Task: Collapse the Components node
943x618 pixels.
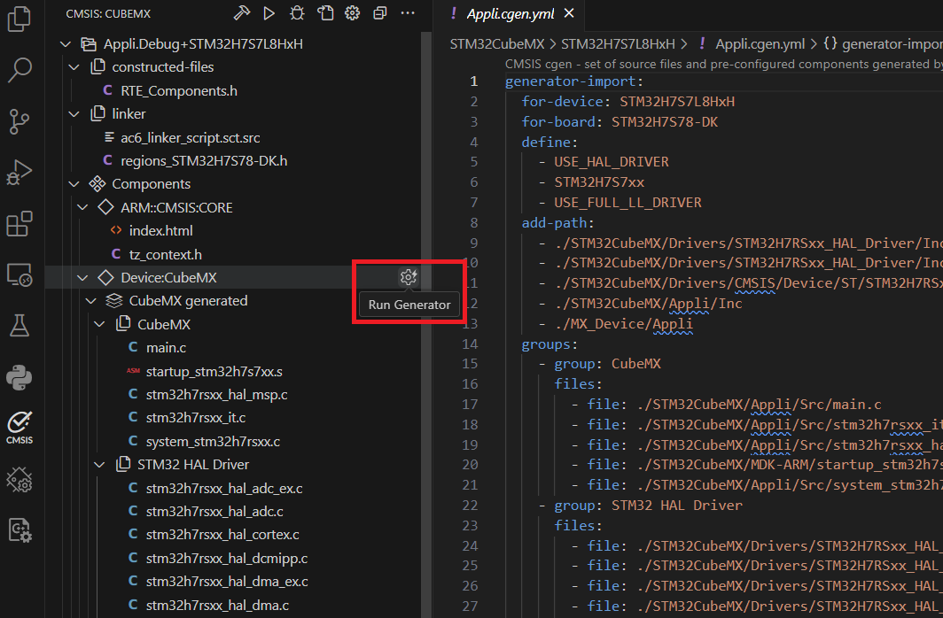Action: pyautogui.click(x=74, y=184)
